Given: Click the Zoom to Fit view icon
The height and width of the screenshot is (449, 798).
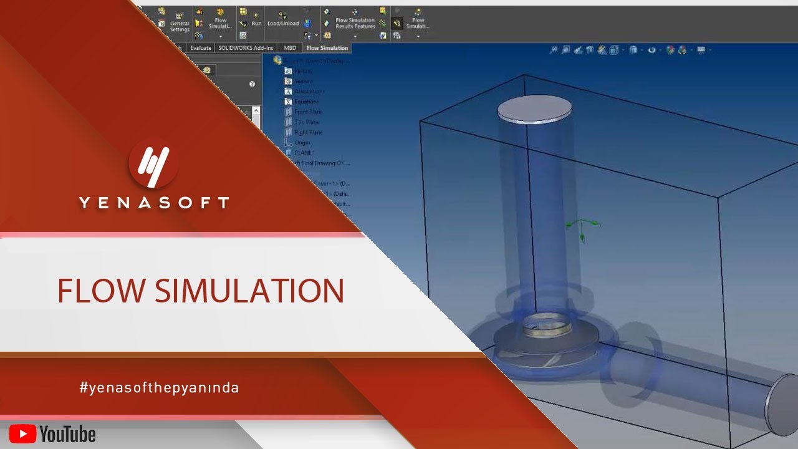Looking at the screenshot, I should (x=553, y=50).
